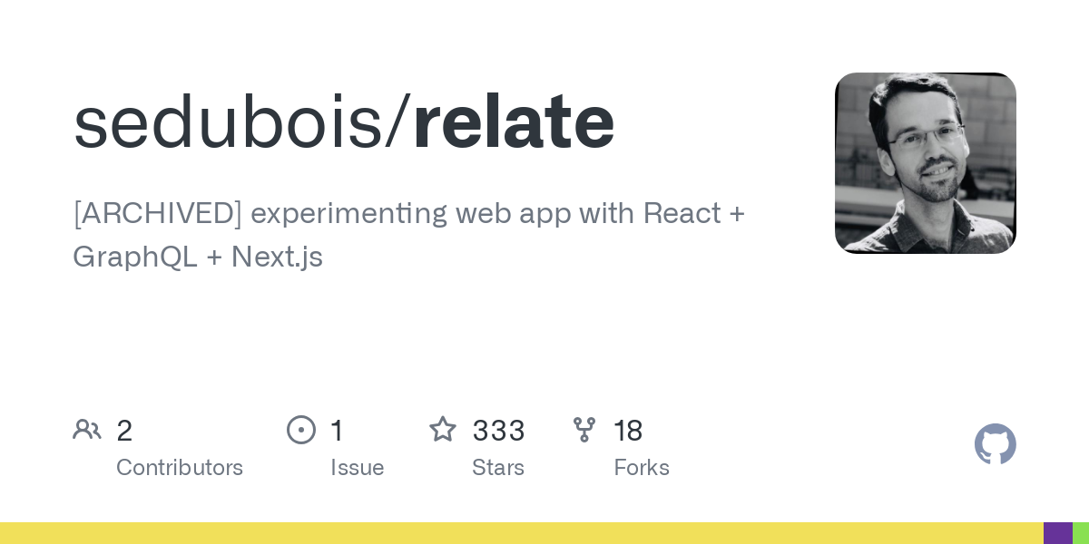Viewport: 1089px width, 544px height.
Task: Click the issue count number 1
Action: [x=337, y=431]
